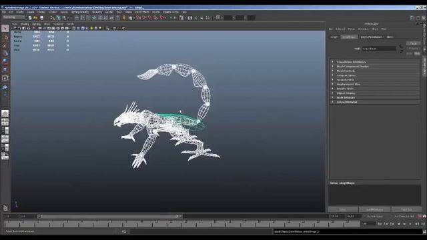427x240 pixels.
Task: Click the isolate select icon in panel toolbar
Action: point(108,28)
